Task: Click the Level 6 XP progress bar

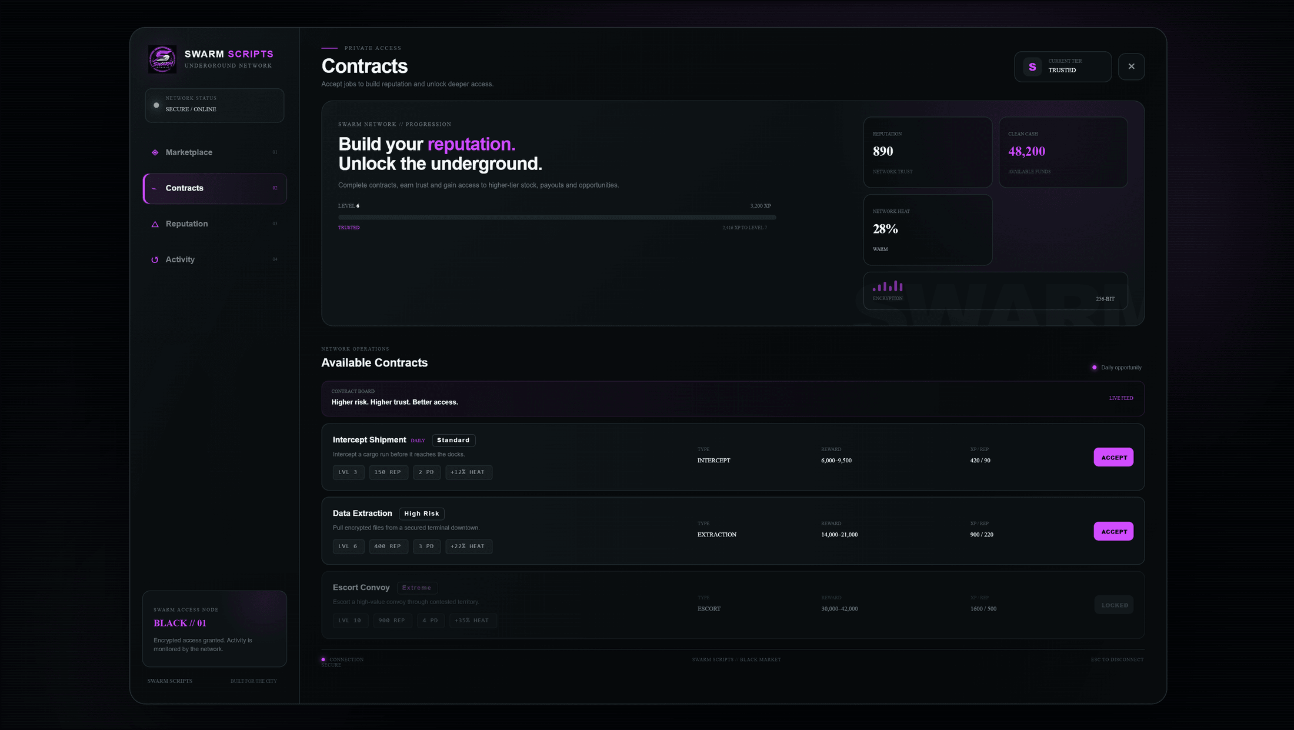Action: tap(557, 217)
